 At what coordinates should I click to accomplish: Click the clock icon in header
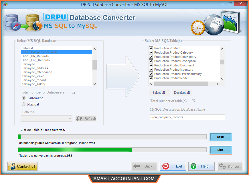(x=197, y=28)
